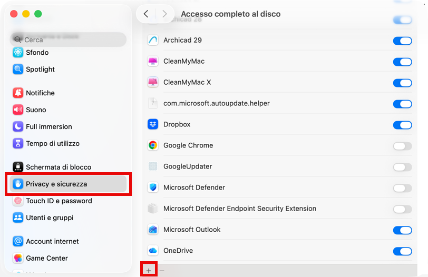The height and width of the screenshot is (277, 428).
Task: Click the Touch ID e password icon
Action: 18,201
